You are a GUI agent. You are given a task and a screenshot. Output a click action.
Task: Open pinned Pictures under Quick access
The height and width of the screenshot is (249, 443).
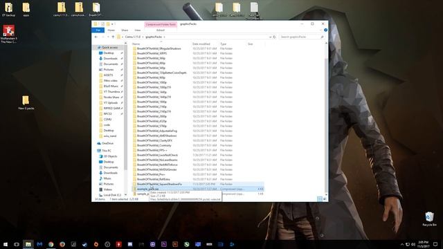(x=109, y=69)
